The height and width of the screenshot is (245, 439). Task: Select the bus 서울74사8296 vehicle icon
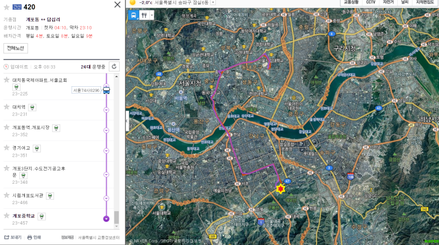pyautogui.click(x=106, y=90)
